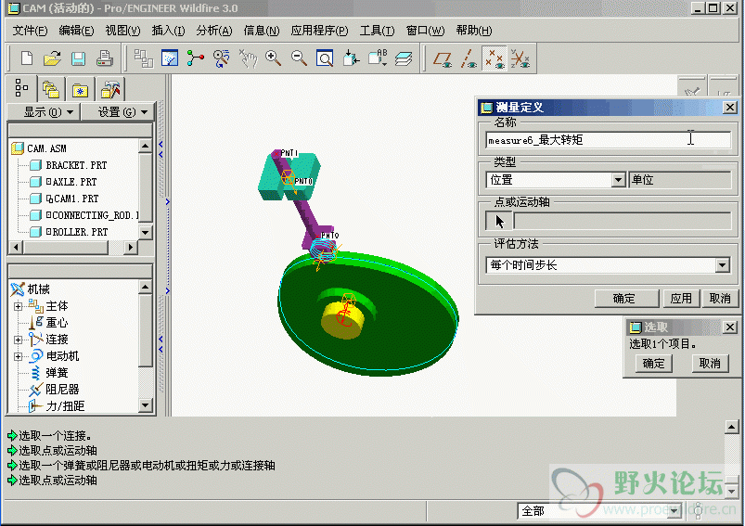Open 工具 menu
The height and width of the screenshot is (526, 745).
(377, 31)
